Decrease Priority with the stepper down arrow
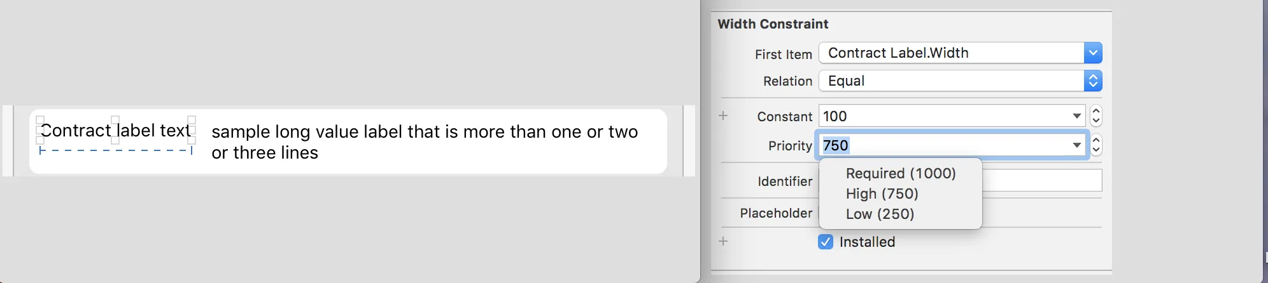1268x283 pixels. pos(1095,150)
